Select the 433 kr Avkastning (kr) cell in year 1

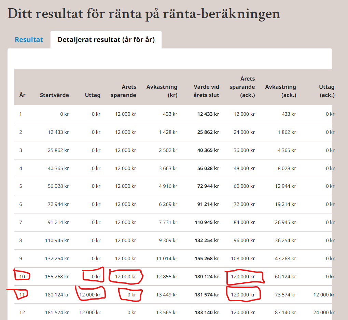[x=171, y=114]
